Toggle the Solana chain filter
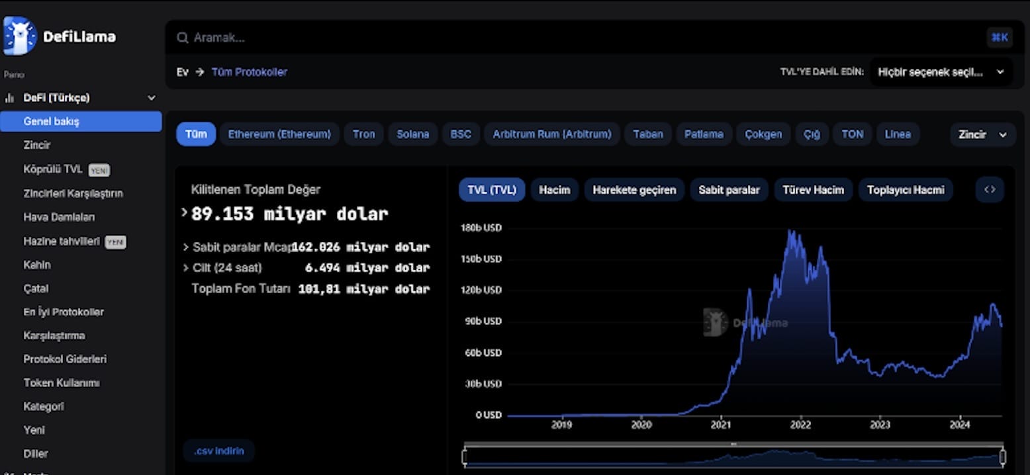Screen dimensions: 1030x475 [412, 134]
